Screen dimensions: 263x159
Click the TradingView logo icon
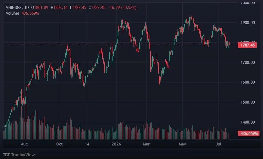(6, 155)
